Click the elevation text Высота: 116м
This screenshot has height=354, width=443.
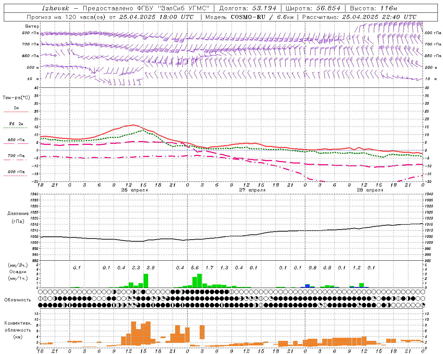tap(373, 8)
